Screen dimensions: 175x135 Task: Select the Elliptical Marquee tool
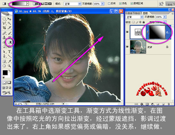click(4, 19)
